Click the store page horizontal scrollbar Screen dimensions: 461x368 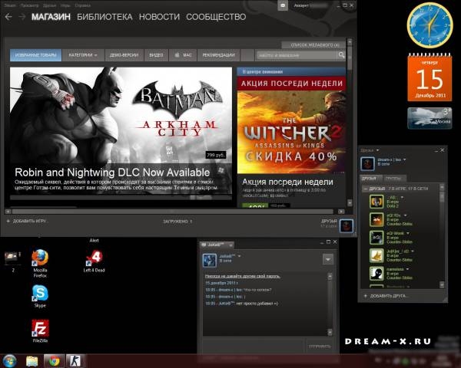tap(173, 212)
